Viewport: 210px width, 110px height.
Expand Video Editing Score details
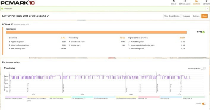(129, 48)
